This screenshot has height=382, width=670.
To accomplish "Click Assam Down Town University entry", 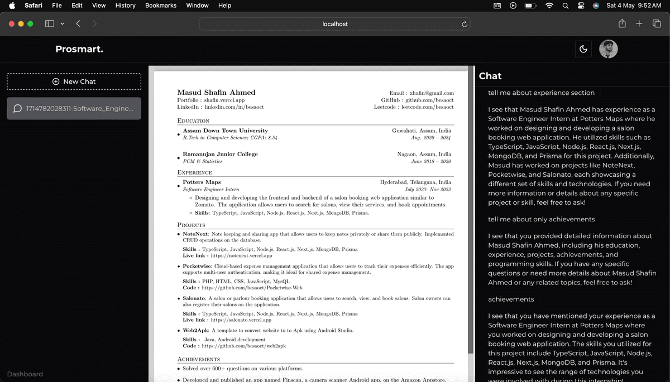I will point(225,130).
